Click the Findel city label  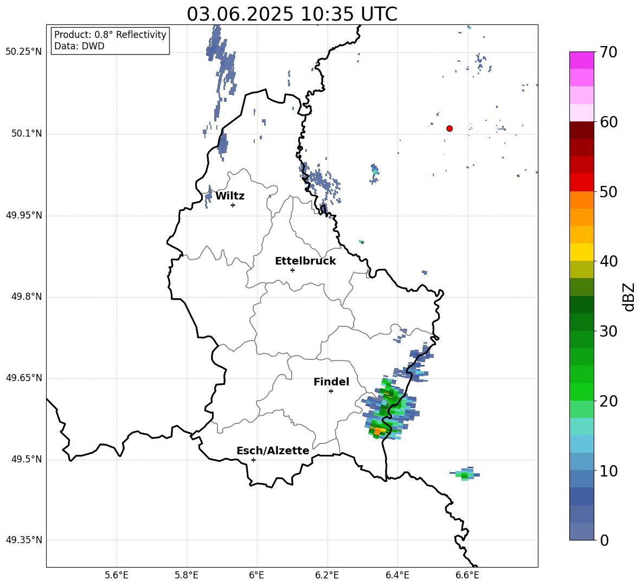[x=331, y=382]
